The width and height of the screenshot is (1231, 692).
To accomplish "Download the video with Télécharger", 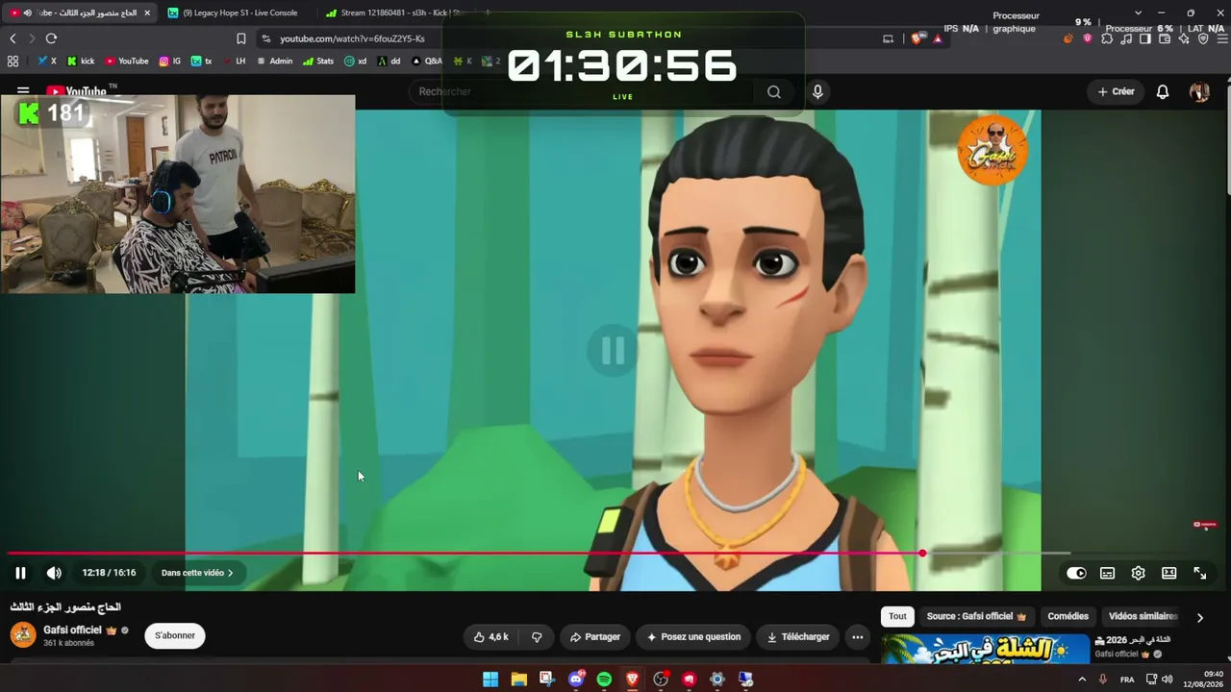I will coord(797,636).
